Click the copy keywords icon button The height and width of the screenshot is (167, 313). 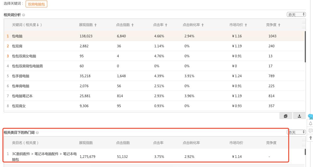point(286,116)
